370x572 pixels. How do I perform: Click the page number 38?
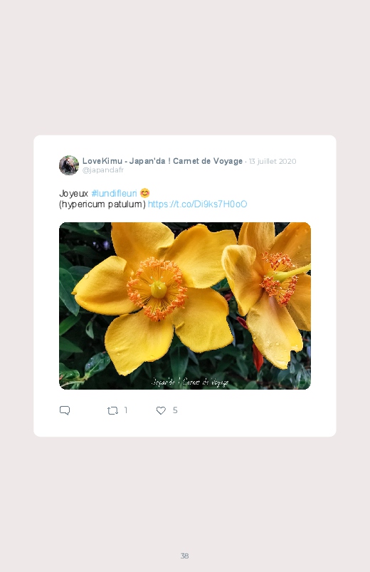[185, 556]
